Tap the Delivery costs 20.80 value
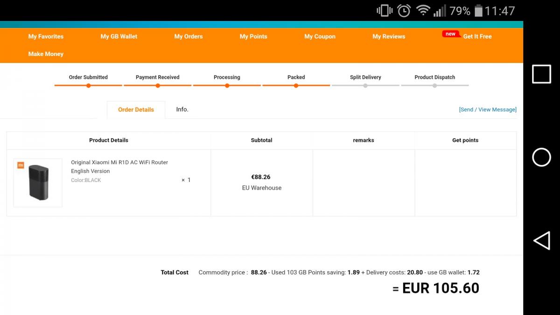 click(415, 273)
